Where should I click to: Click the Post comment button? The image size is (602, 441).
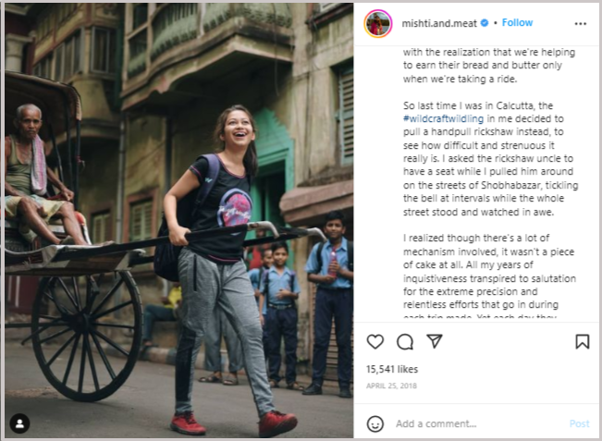tap(579, 423)
